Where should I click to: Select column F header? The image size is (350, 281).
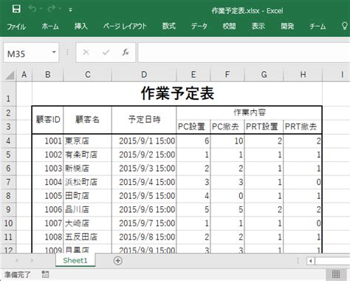(227, 75)
